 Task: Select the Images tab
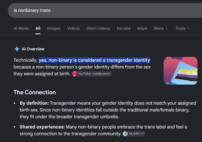pyautogui.click(x=54, y=28)
